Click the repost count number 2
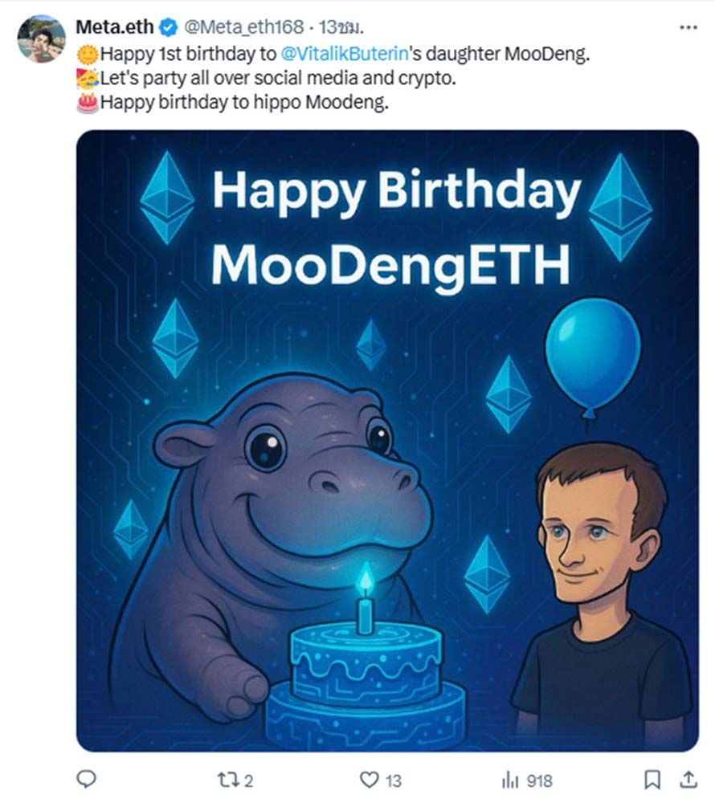Viewport: 715px width, 803px height. 248,781
